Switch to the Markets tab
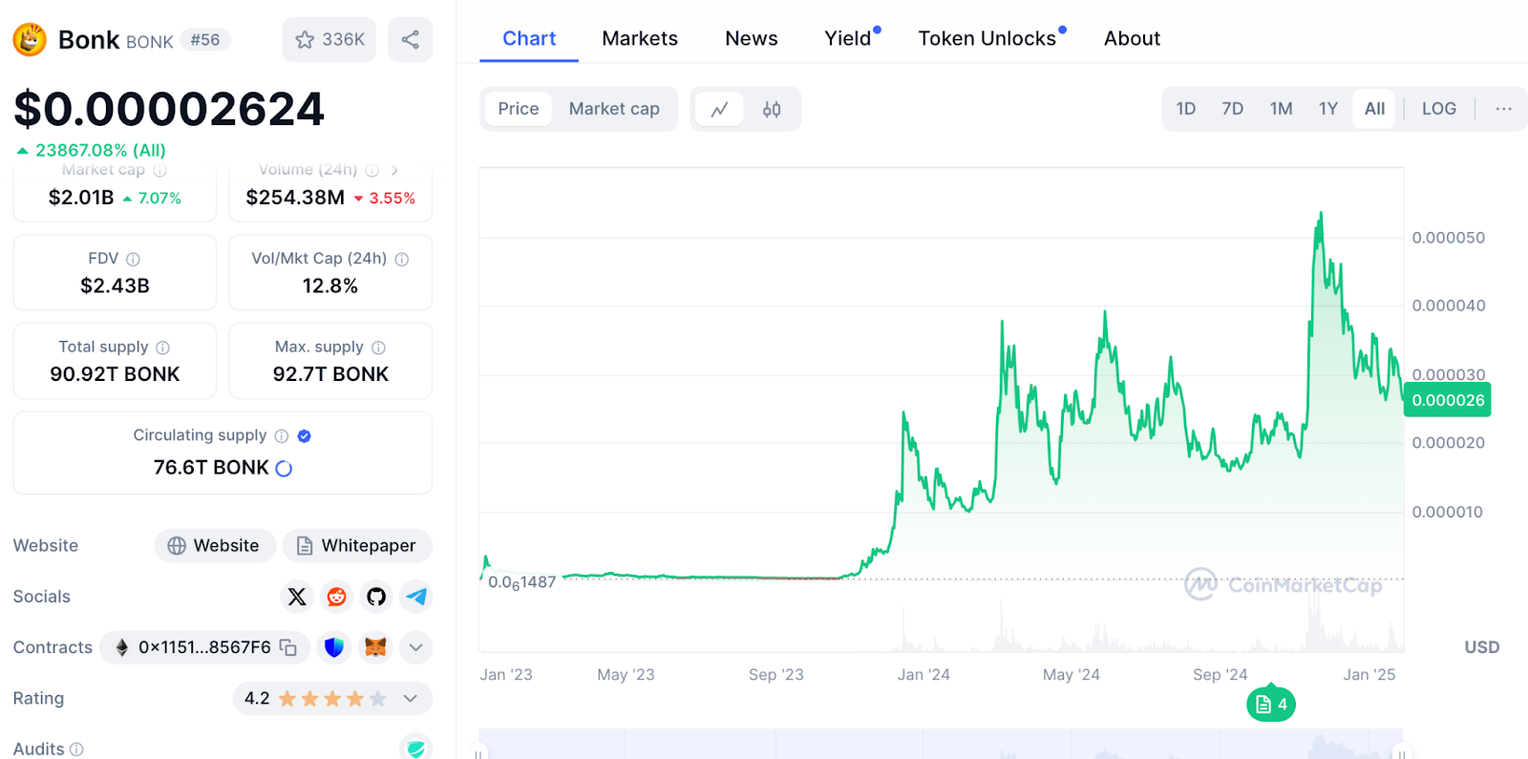 click(640, 38)
